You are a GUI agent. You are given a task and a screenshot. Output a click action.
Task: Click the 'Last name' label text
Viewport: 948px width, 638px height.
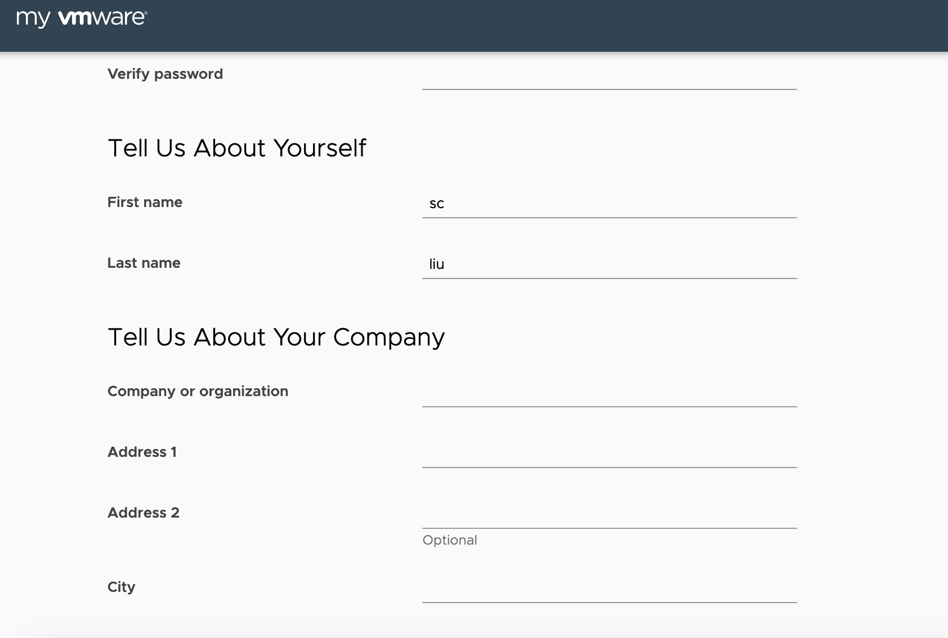click(144, 263)
